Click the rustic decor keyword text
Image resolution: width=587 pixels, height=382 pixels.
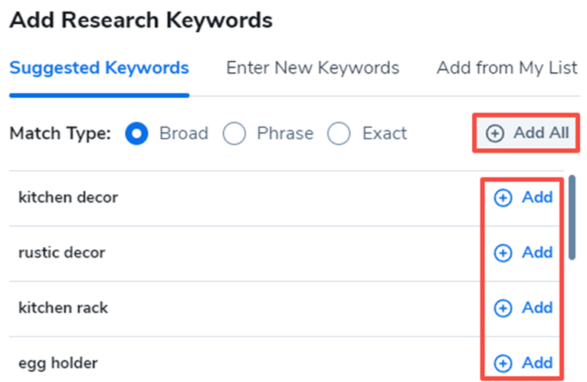pyautogui.click(x=62, y=252)
